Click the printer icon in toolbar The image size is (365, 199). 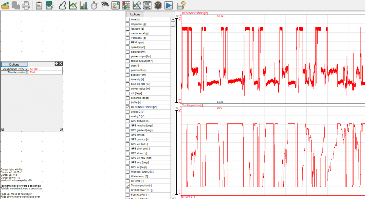(26, 5)
